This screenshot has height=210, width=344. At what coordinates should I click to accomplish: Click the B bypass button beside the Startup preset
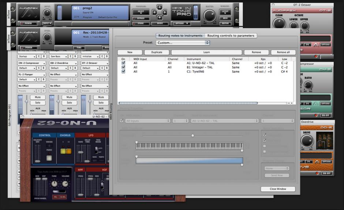point(44,57)
